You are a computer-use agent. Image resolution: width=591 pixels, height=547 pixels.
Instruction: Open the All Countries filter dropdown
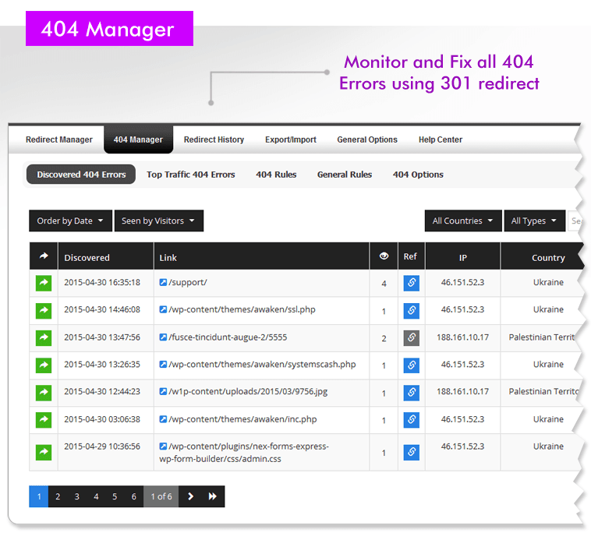(462, 221)
